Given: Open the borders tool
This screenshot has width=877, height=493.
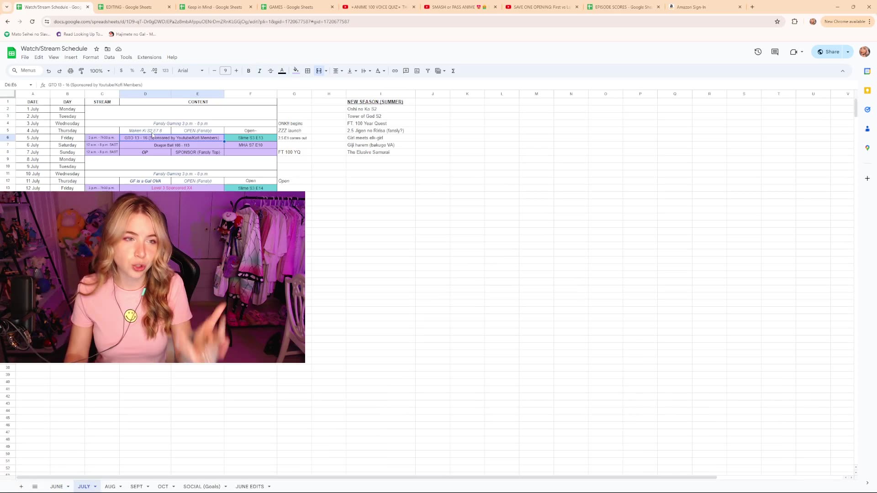Looking at the screenshot, I should tap(307, 71).
